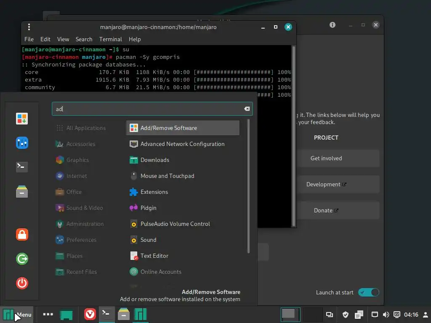The width and height of the screenshot is (431, 323).
Task: Open the Extensions settings entry
Action: (x=183, y=192)
